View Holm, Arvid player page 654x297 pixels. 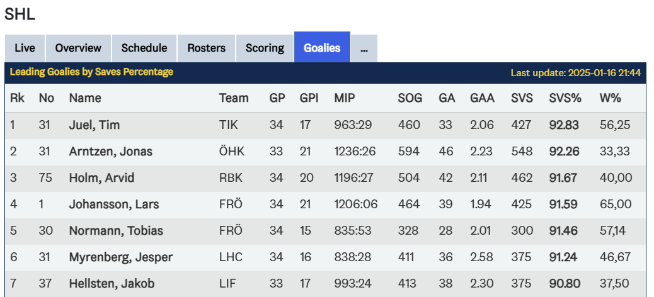click(x=101, y=178)
